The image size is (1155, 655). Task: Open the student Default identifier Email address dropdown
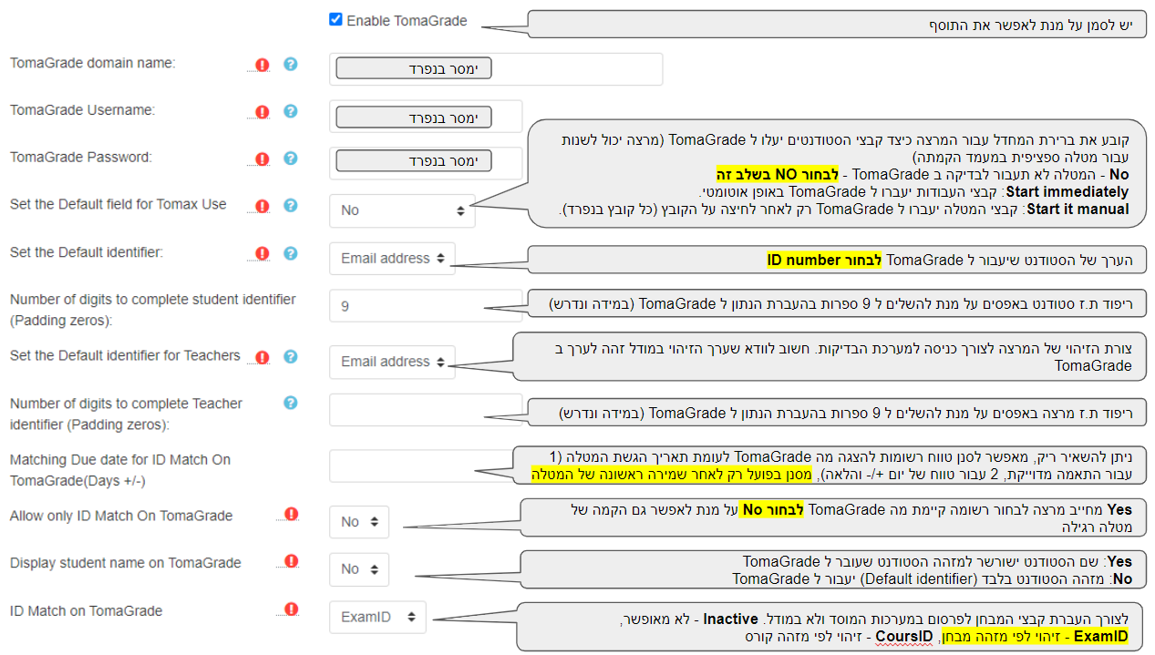click(392, 259)
